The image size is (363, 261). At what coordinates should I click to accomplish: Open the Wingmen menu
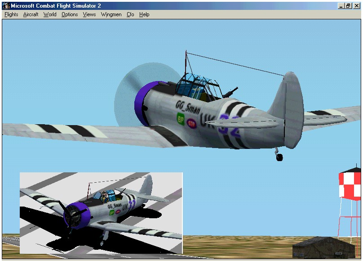pos(111,14)
